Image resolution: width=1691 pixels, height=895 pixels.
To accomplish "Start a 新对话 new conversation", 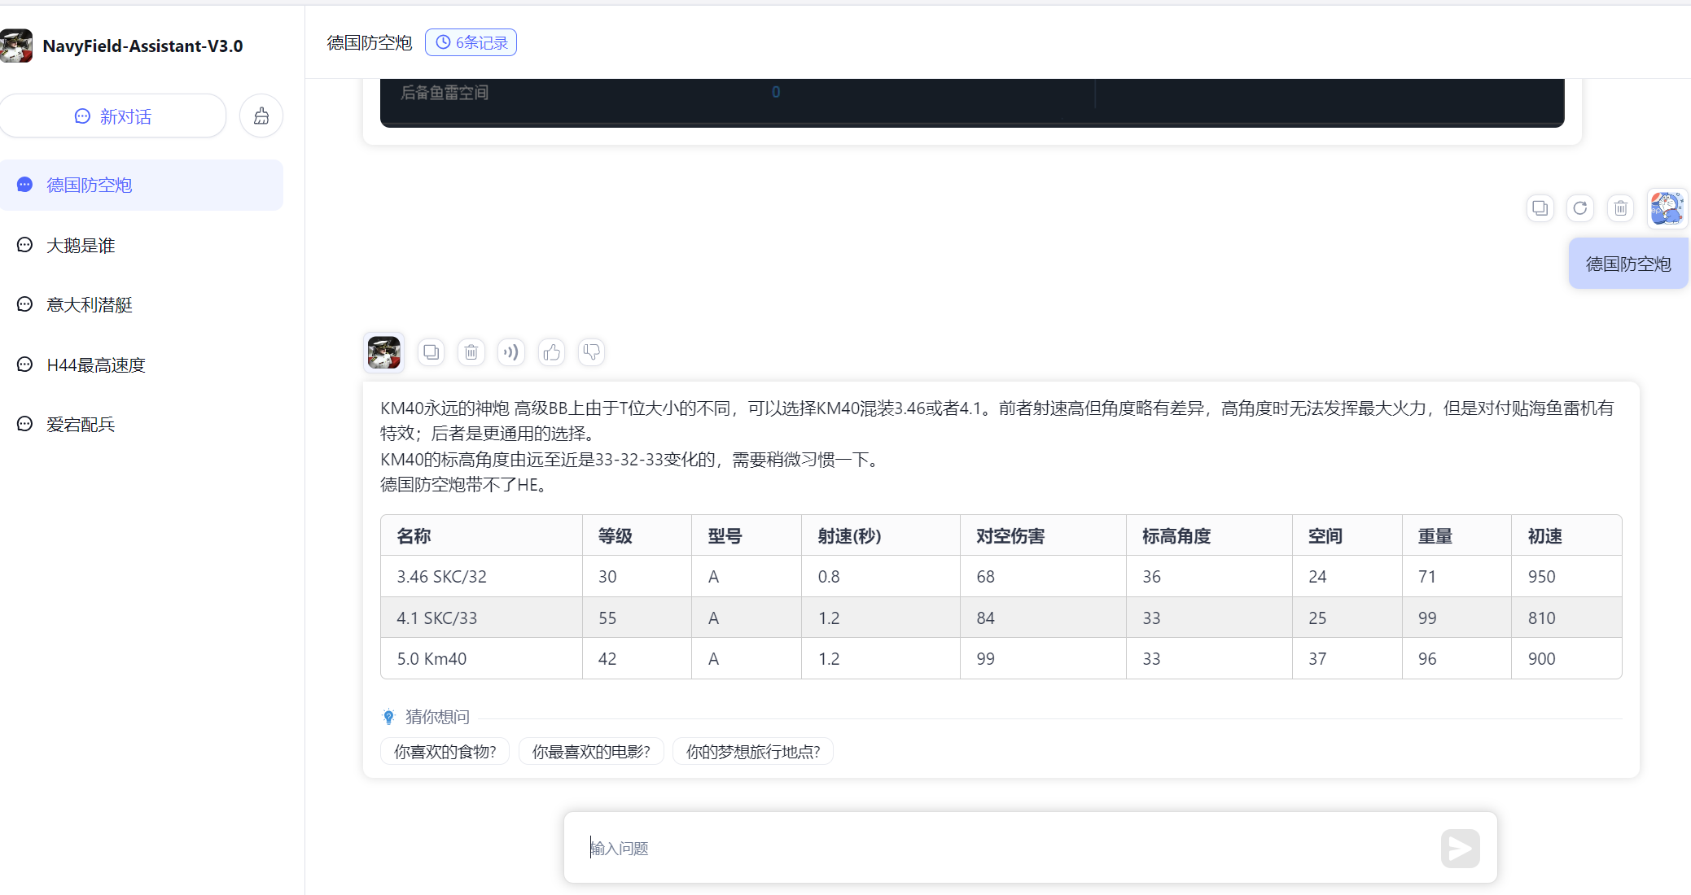I will click(113, 116).
